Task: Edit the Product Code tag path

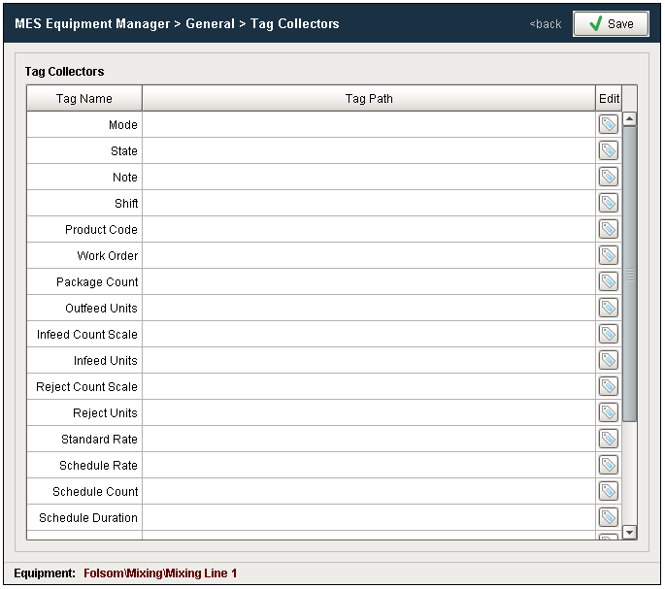Action: [x=608, y=229]
